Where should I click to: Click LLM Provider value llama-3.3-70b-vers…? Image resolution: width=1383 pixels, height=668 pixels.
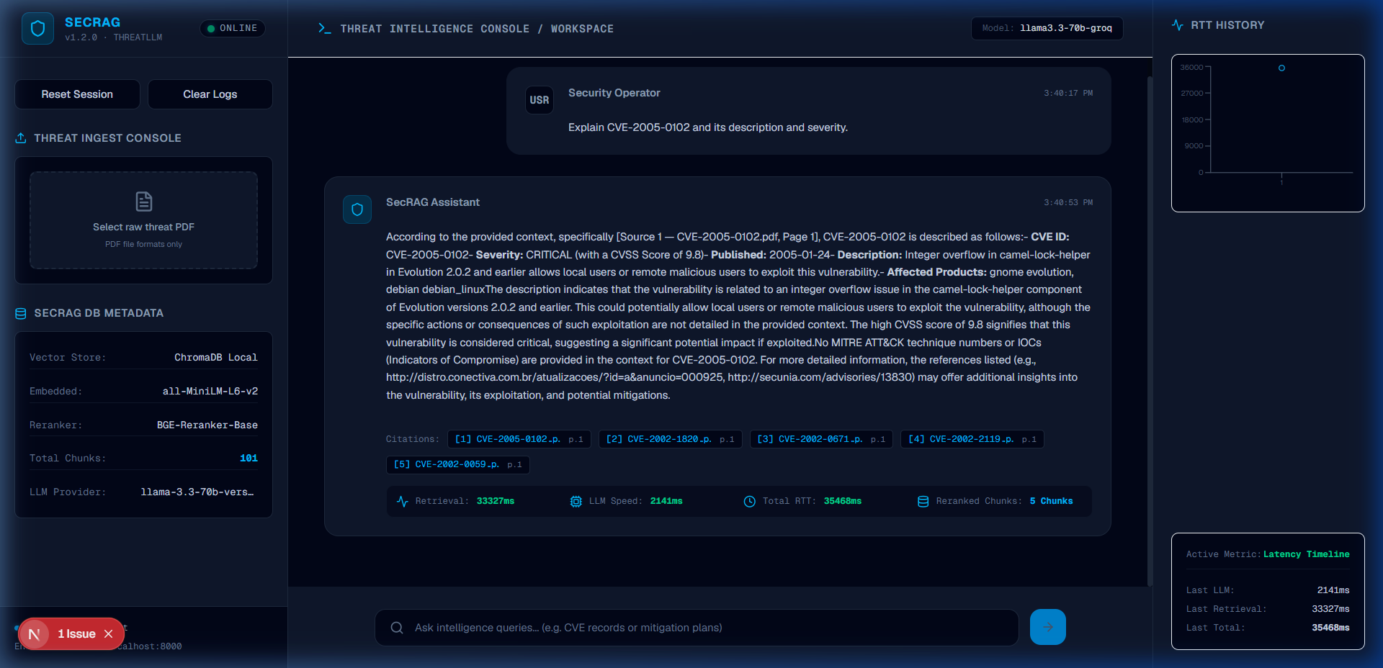(197, 492)
